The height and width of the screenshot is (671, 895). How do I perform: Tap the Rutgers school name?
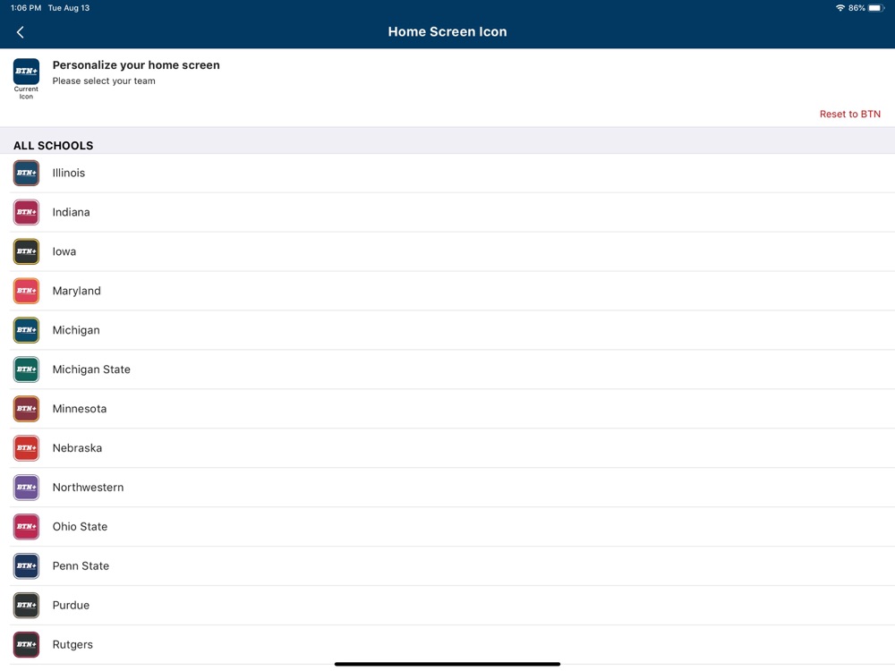point(72,645)
